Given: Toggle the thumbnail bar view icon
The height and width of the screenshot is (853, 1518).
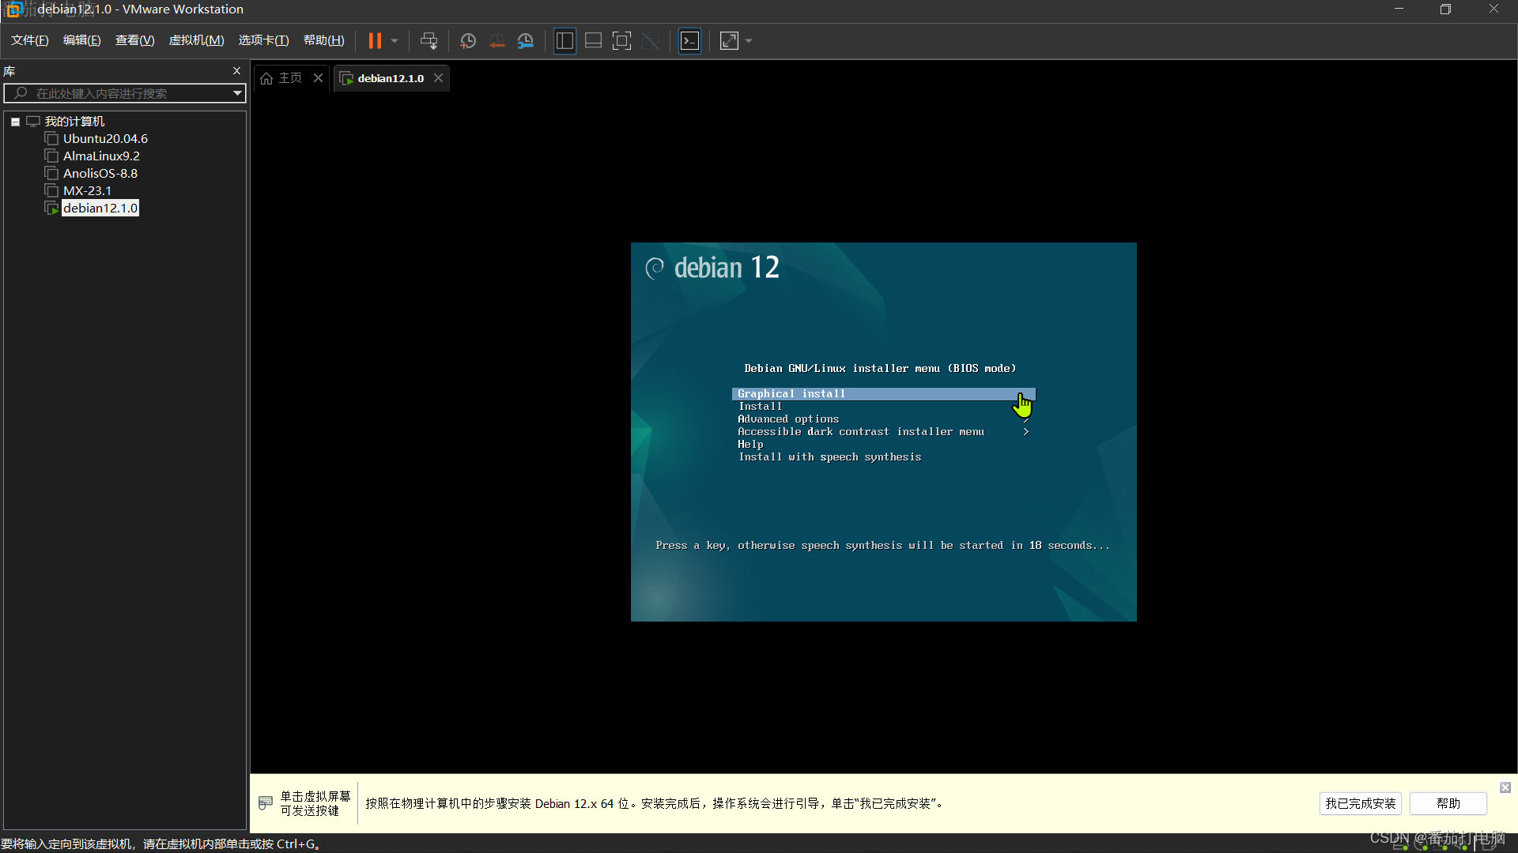Looking at the screenshot, I should tap(593, 40).
